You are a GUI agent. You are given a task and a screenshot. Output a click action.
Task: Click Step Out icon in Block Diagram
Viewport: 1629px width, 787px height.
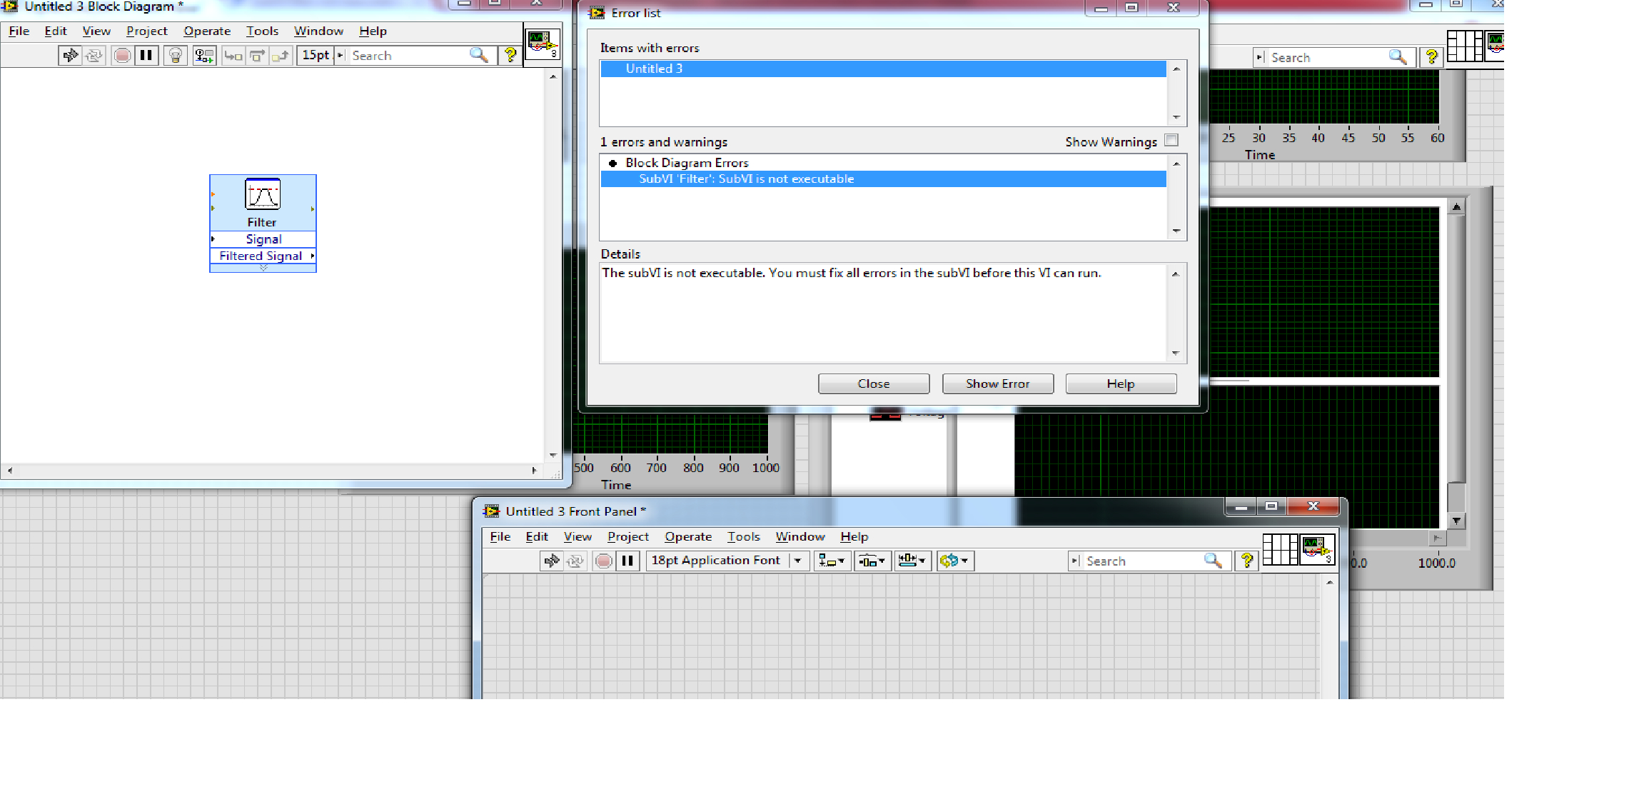tap(281, 56)
